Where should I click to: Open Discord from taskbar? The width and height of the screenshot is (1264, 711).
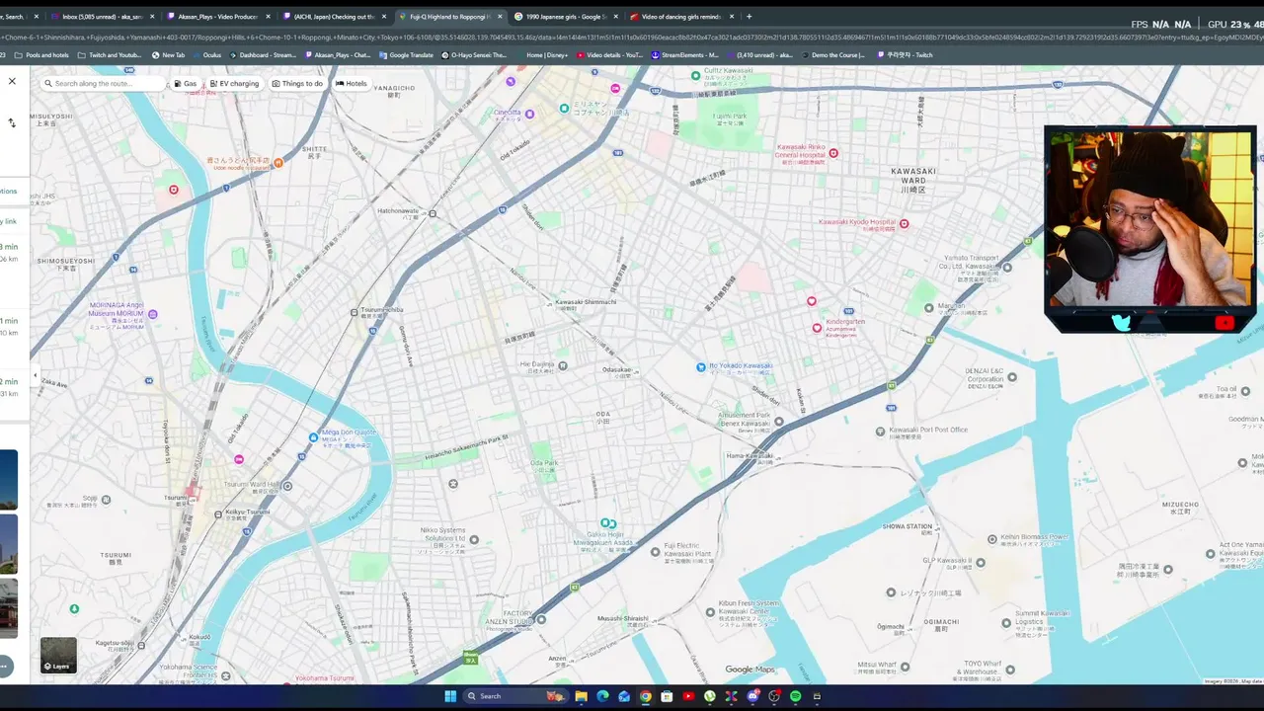click(x=752, y=696)
